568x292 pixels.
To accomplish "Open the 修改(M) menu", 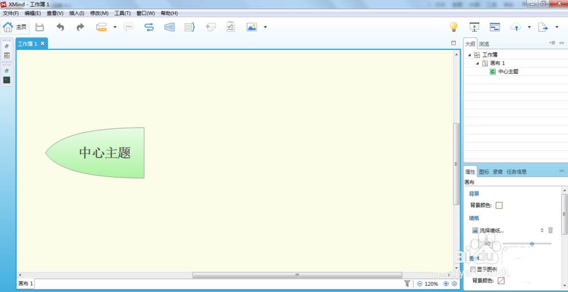I will tap(99, 13).
